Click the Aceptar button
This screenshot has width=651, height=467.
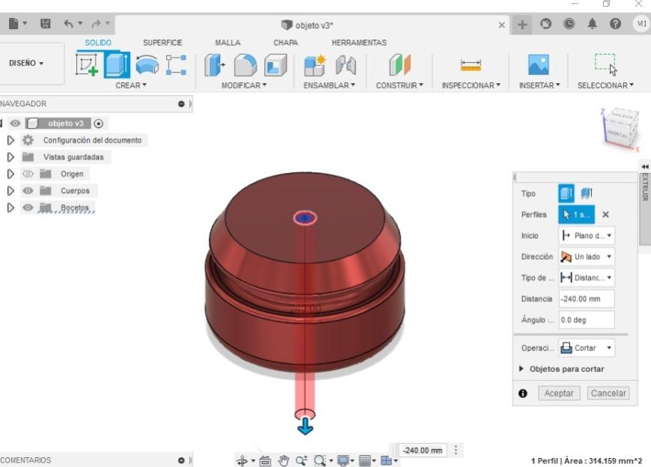(x=559, y=393)
